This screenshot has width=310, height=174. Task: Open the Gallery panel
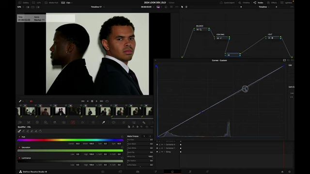[24, 3]
